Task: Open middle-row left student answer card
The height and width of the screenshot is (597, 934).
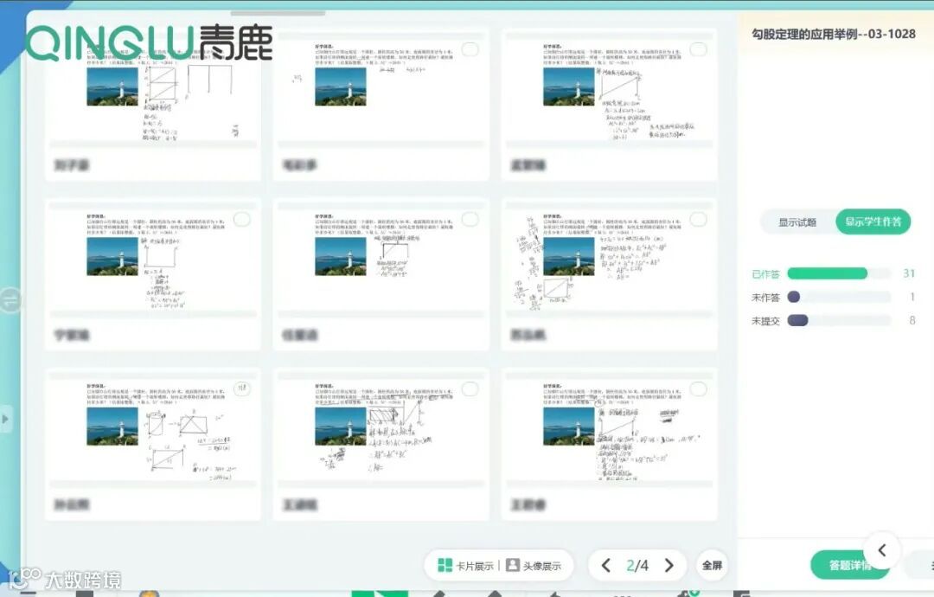Action: tap(152, 273)
